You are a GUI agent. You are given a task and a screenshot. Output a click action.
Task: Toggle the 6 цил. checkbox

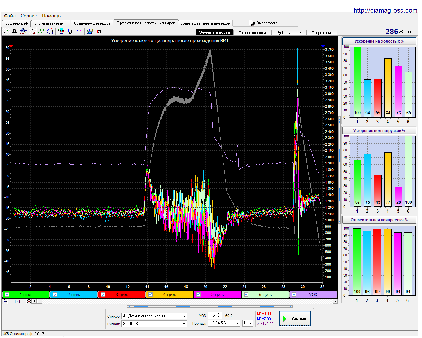pos(246,295)
